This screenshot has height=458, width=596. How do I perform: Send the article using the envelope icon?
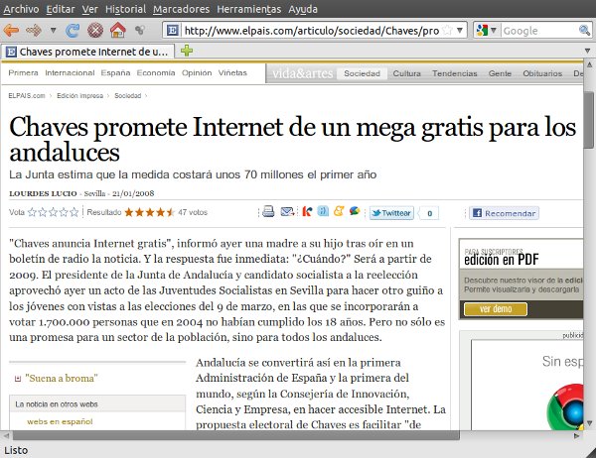[x=287, y=211]
